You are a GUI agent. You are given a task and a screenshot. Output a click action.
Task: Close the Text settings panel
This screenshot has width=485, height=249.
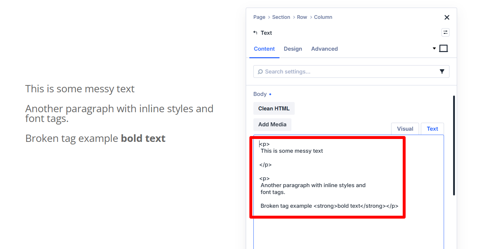(x=447, y=17)
